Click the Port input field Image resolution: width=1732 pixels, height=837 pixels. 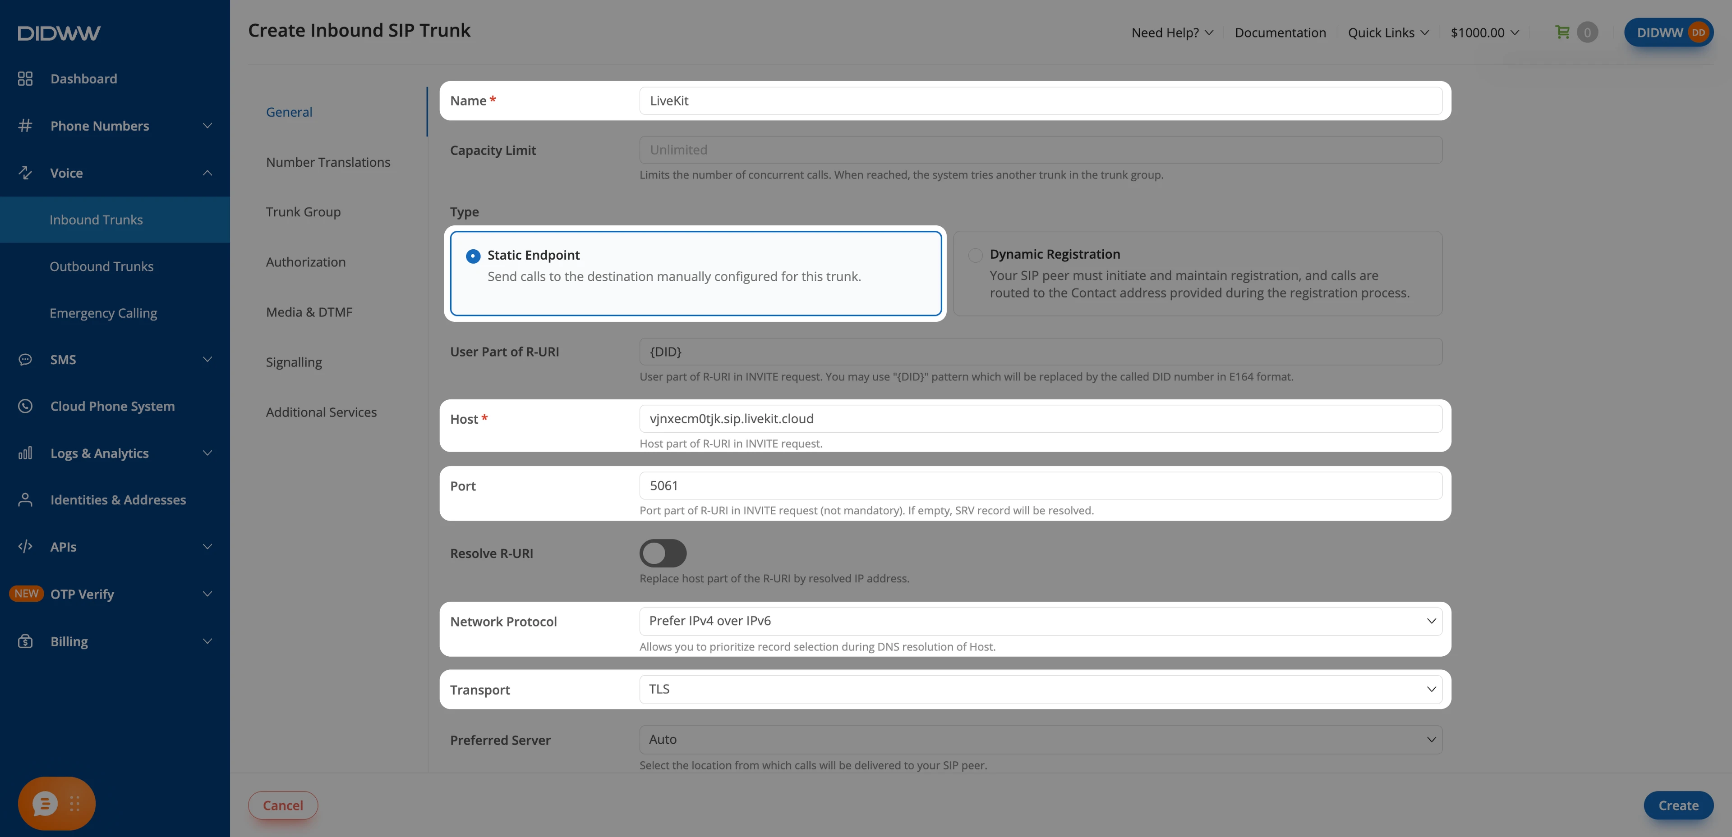pyautogui.click(x=1040, y=486)
